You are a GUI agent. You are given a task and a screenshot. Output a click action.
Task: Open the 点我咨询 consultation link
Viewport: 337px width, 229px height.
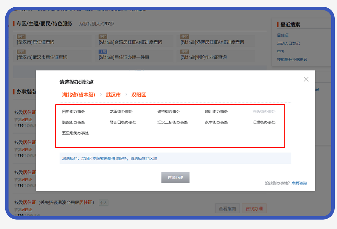299,183
